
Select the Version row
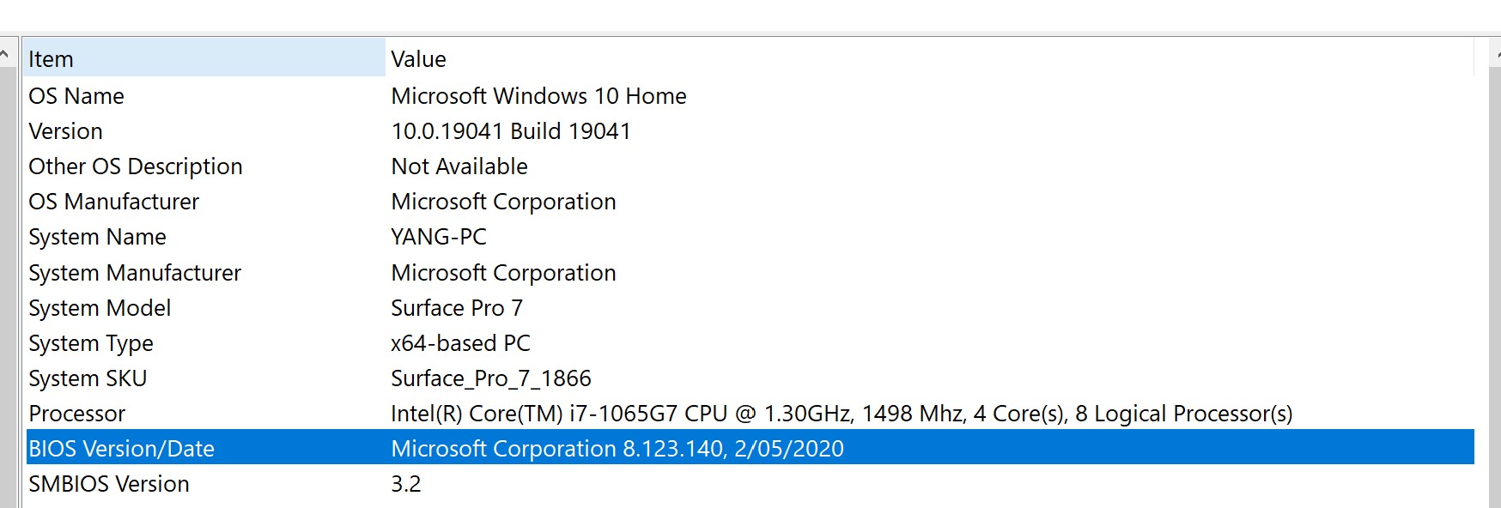click(750, 130)
